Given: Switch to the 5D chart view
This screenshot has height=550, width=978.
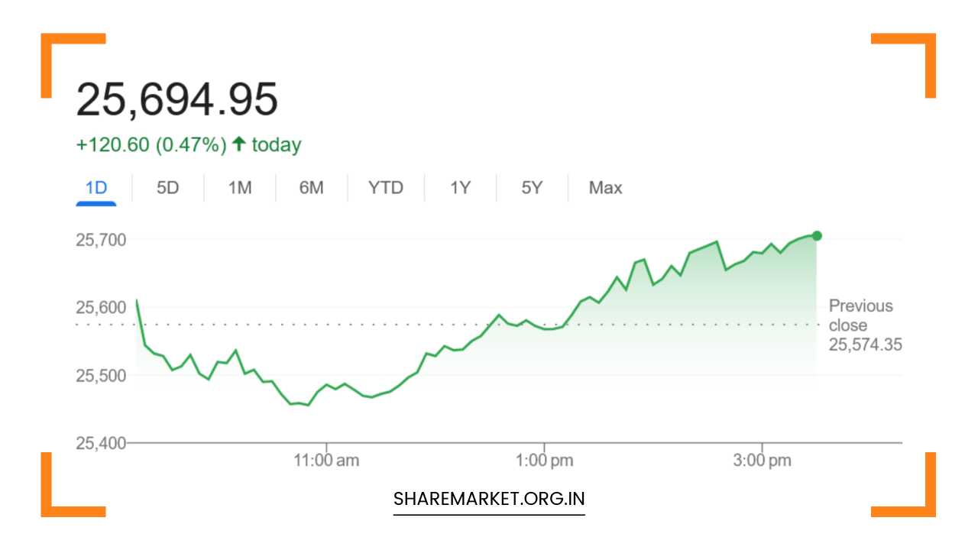Looking at the screenshot, I should [167, 187].
